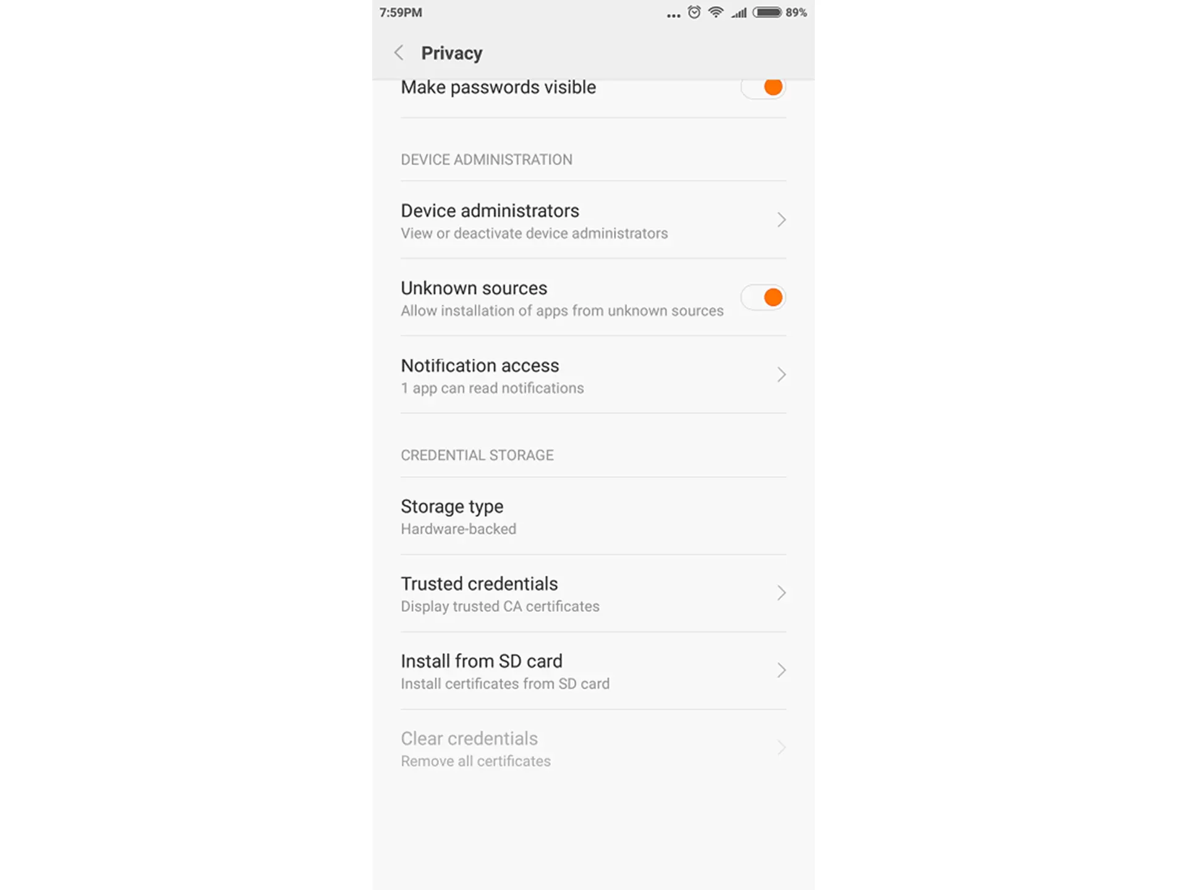The width and height of the screenshot is (1187, 890).
Task: View Credential Storage section label
Action: point(477,456)
